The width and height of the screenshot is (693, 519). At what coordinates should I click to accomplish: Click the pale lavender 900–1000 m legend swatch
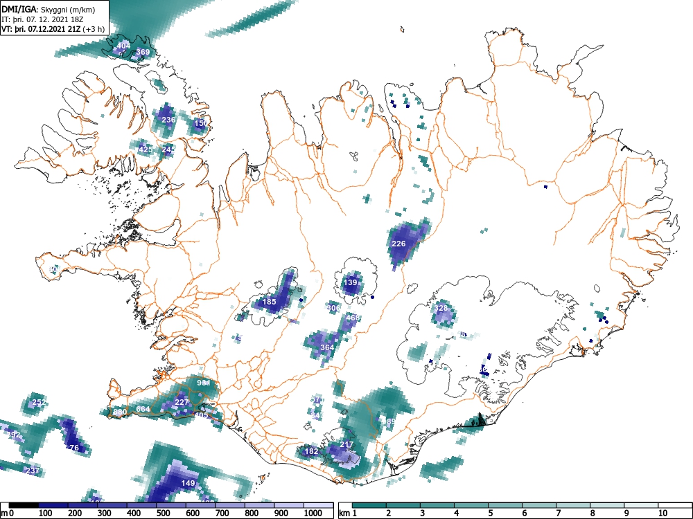click(x=289, y=505)
